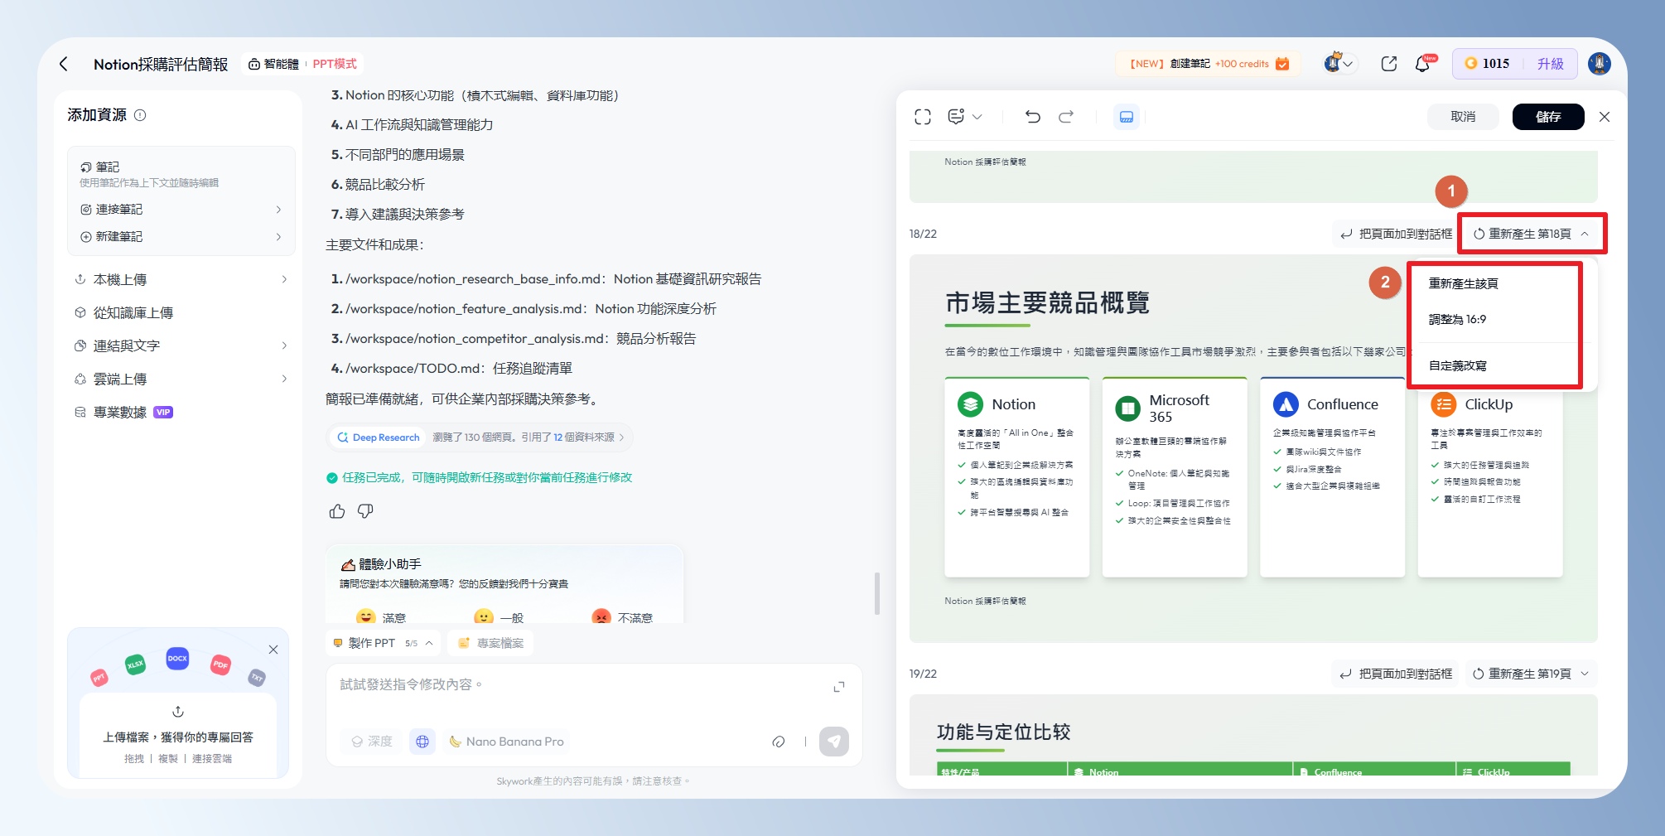Click the redo arrow in slide toolbar
This screenshot has width=1665, height=836.
coord(1066,117)
